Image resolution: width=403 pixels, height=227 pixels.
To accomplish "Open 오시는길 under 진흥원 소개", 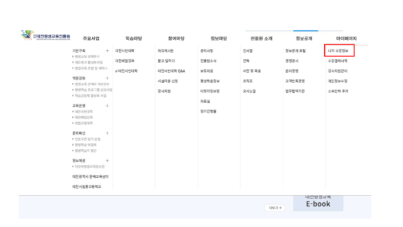I will click(x=249, y=91).
